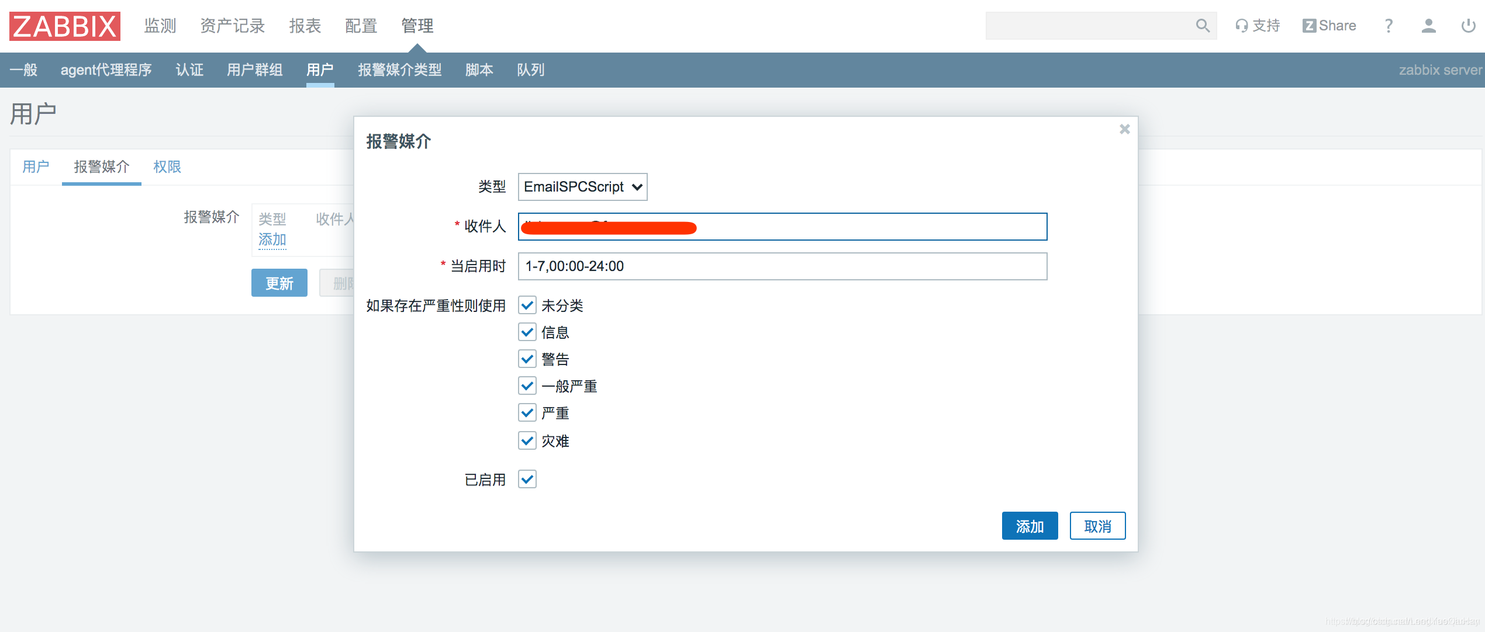Go to 认证 submenu
The width and height of the screenshot is (1485, 632).
(189, 70)
